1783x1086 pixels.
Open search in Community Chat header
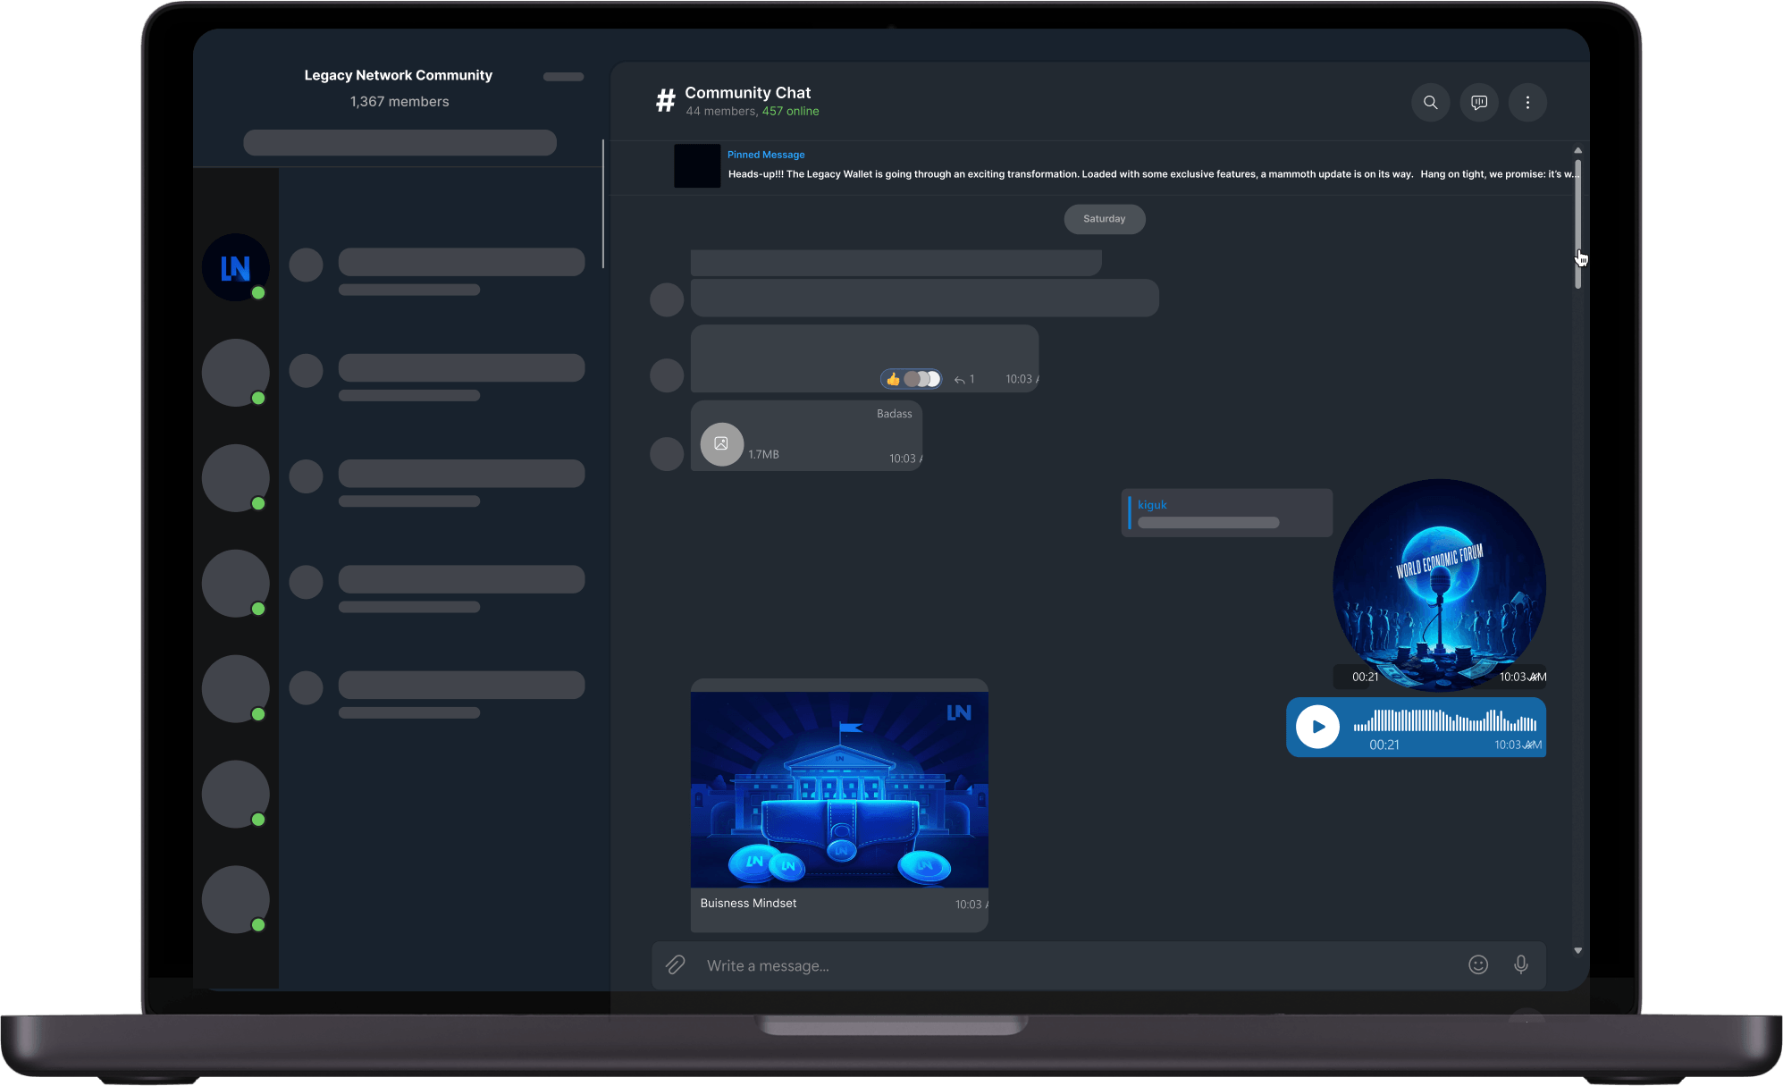pyautogui.click(x=1430, y=103)
